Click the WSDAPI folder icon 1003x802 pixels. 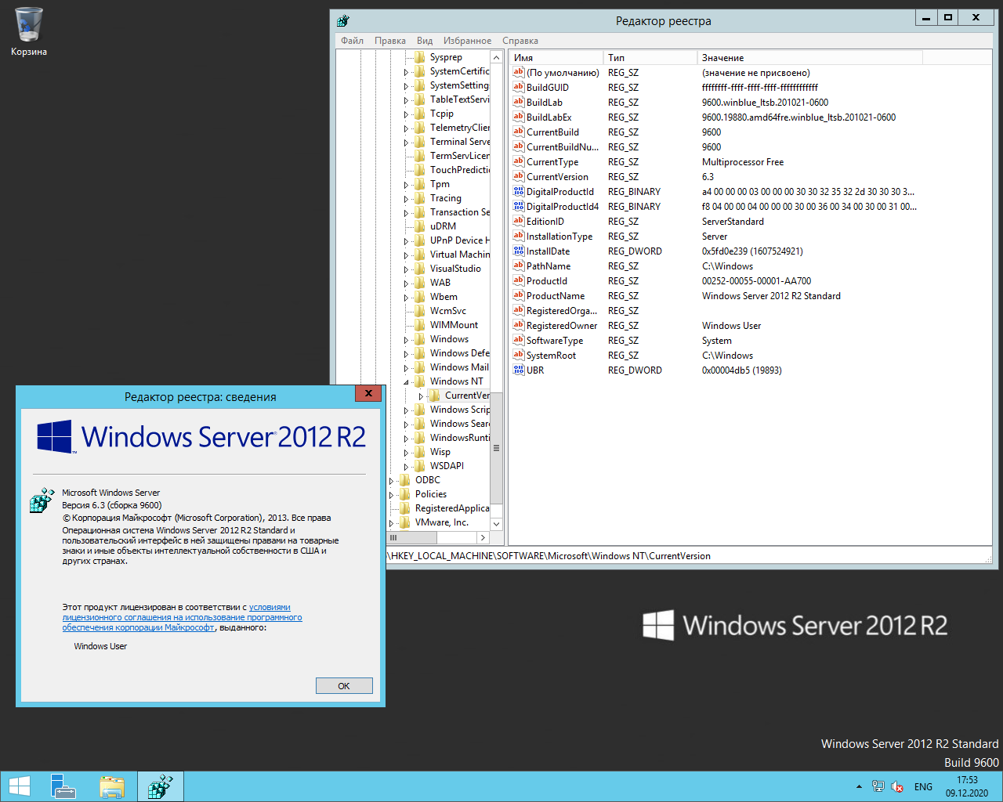[420, 466]
